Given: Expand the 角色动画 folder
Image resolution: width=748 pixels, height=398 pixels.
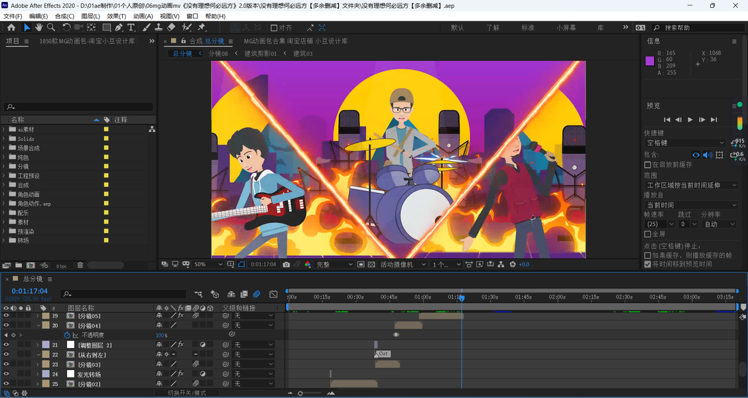Looking at the screenshot, I should click(4, 194).
